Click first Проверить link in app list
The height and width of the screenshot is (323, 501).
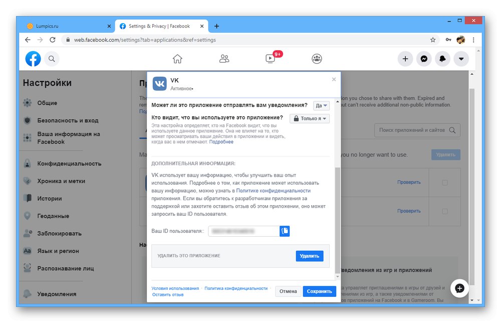(x=409, y=182)
